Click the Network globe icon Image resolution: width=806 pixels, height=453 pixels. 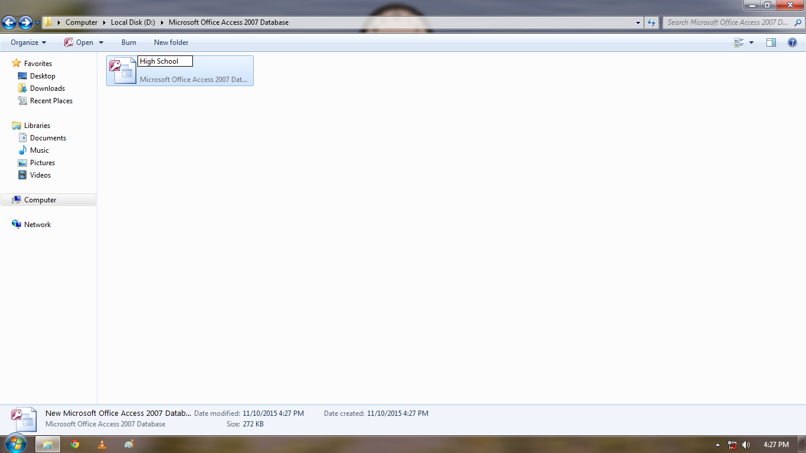pos(17,225)
